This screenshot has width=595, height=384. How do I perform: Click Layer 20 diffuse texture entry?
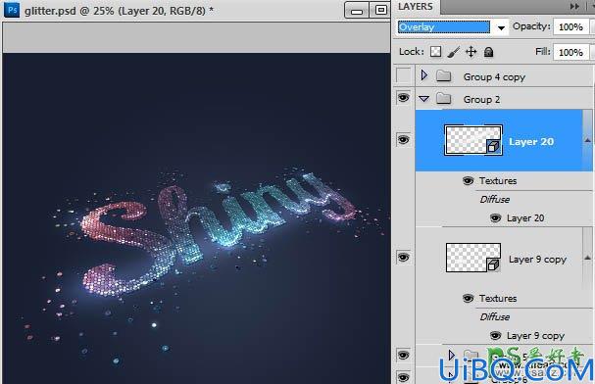pos(525,218)
